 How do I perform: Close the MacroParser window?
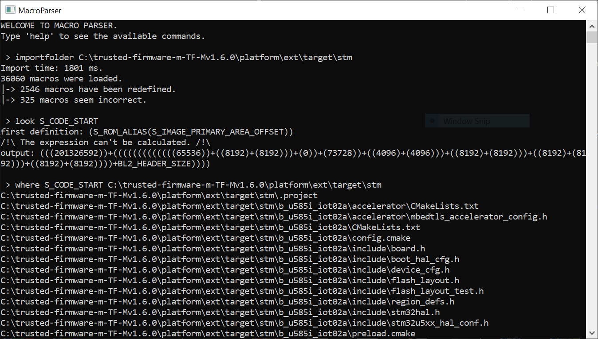pyautogui.click(x=582, y=10)
